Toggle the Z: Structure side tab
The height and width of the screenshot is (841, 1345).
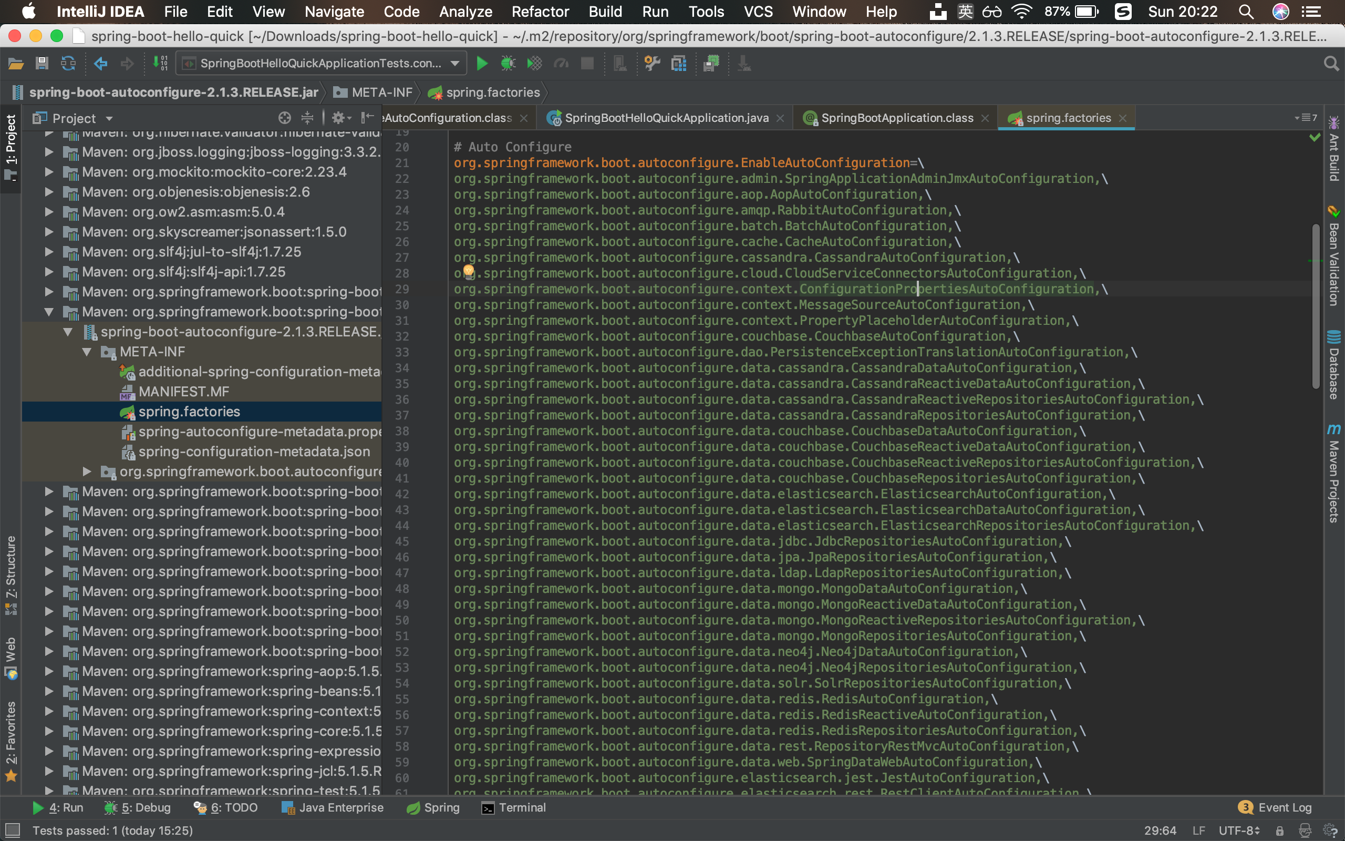point(11,576)
